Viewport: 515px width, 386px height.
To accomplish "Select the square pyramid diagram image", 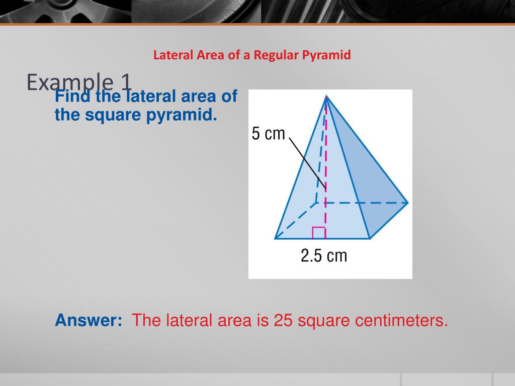I will pyautogui.click(x=330, y=184).
